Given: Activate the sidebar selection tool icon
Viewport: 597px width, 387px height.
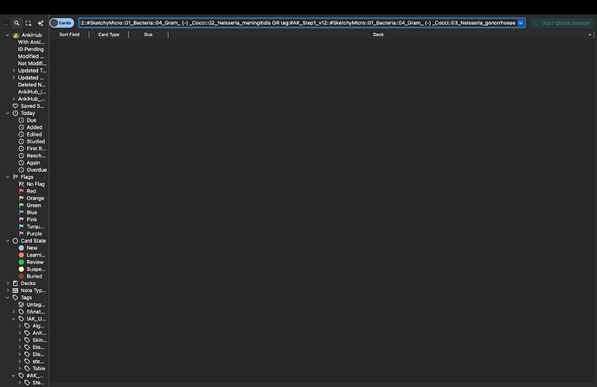Looking at the screenshot, I should (x=29, y=23).
